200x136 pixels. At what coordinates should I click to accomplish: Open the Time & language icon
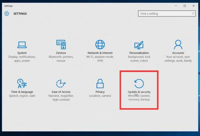click(x=22, y=83)
